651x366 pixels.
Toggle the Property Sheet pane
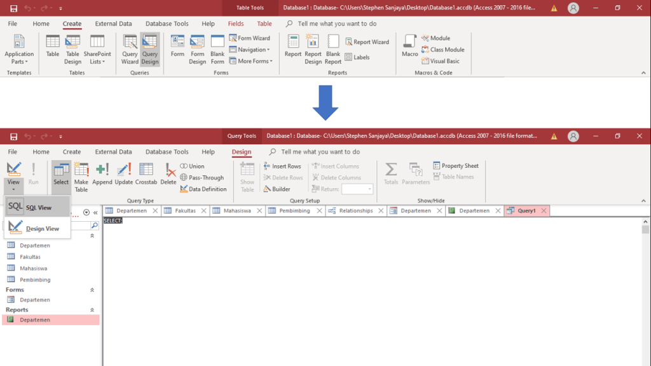click(x=456, y=166)
